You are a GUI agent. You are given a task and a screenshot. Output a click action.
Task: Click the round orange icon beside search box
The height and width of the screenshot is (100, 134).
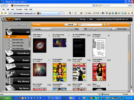coord(105,25)
